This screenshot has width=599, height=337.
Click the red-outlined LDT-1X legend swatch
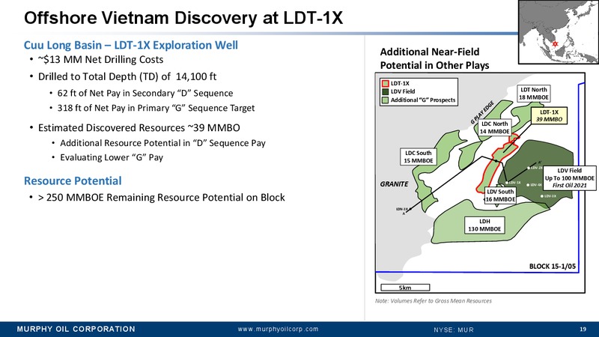(x=385, y=83)
